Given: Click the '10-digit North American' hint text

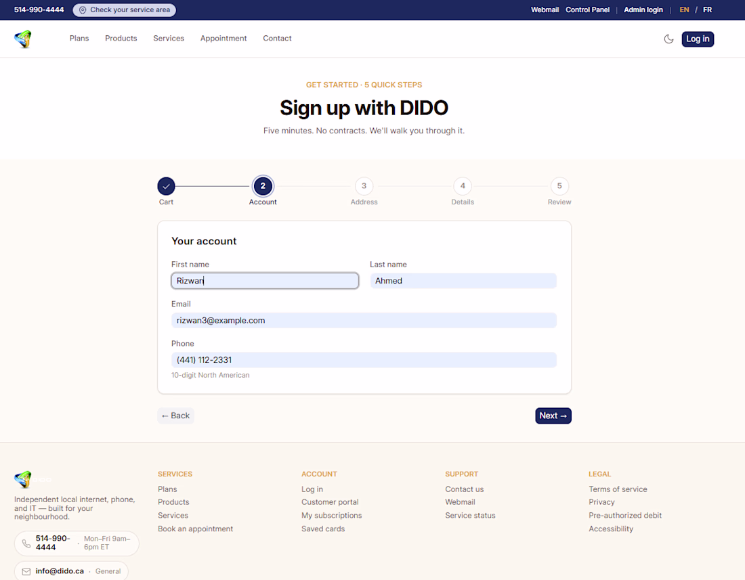Looking at the screenshot, I should [210, 375].
